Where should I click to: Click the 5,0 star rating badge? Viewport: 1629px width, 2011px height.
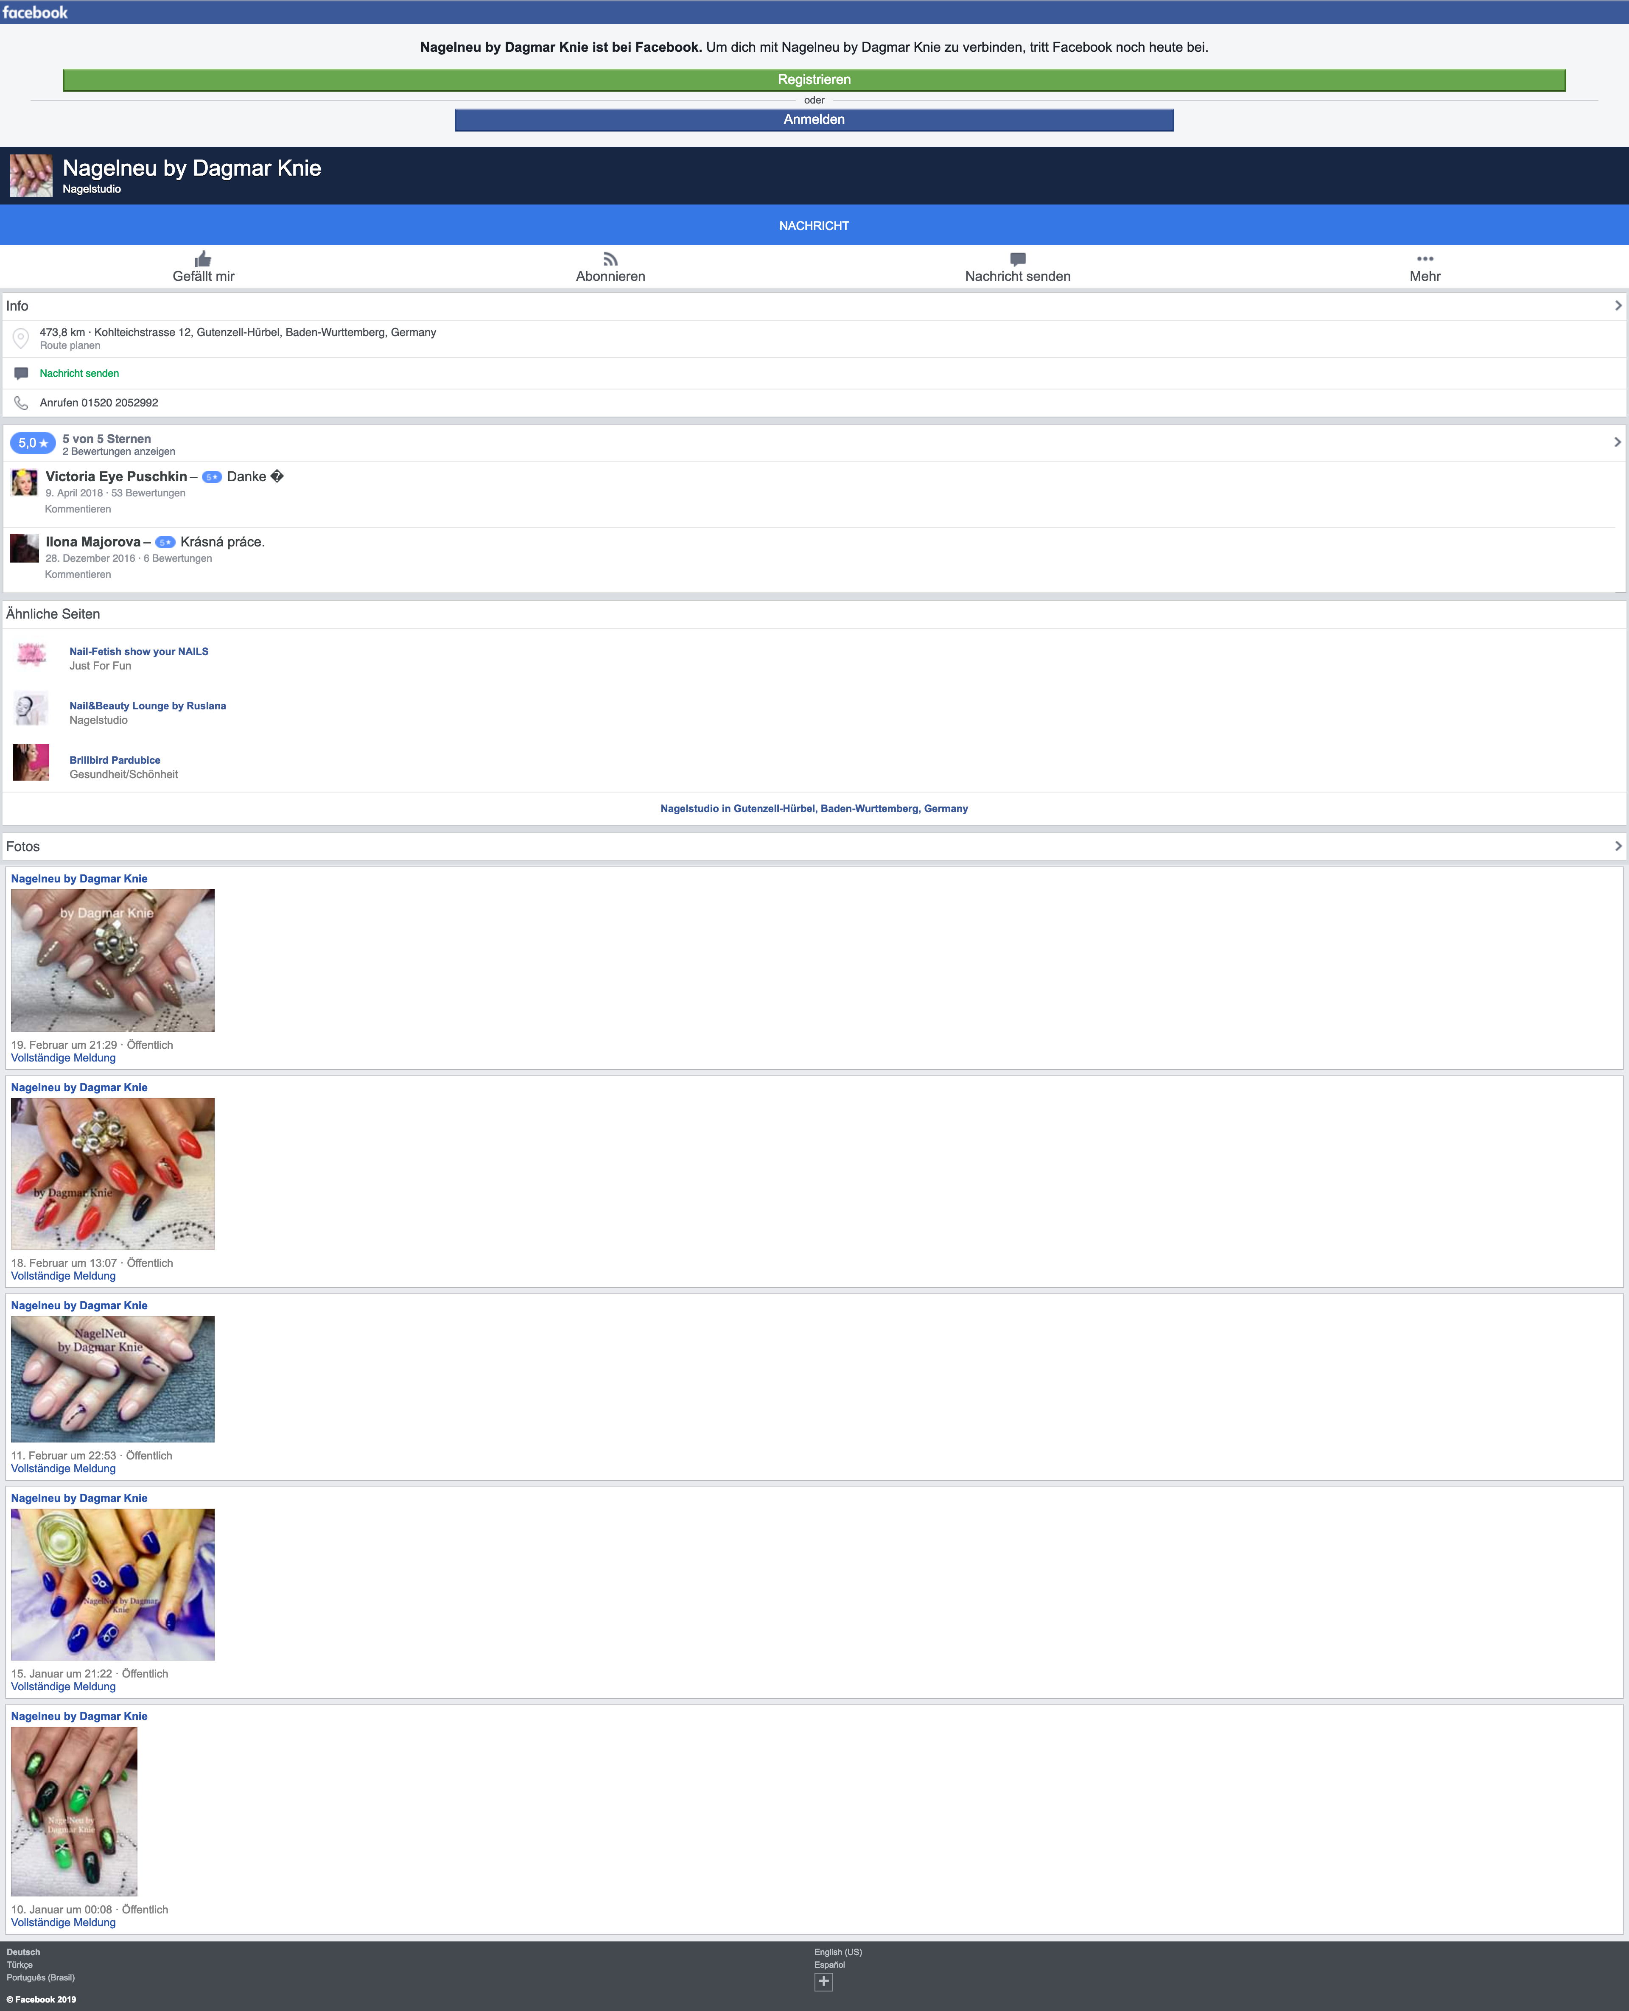pos(32,443)
